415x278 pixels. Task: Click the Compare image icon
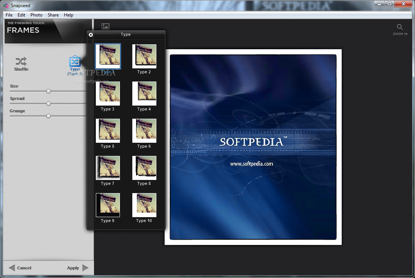point(105,26)
